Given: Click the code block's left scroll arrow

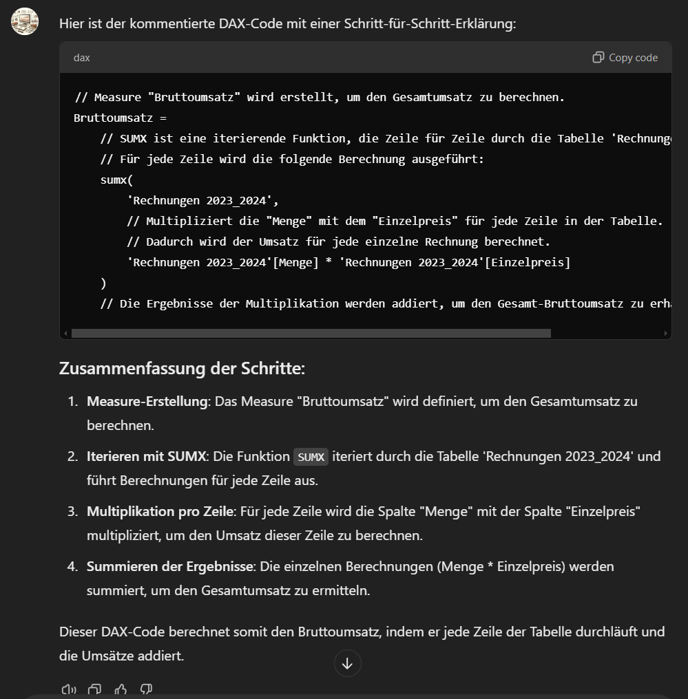Looking at the screenshot, I should coord(65,334).
